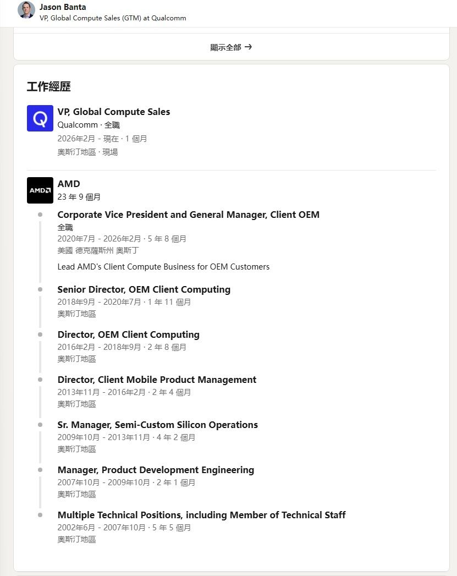Open the Qualcomm company logo
This screenshot has width=457, height=576.
(x=40, y=118)
